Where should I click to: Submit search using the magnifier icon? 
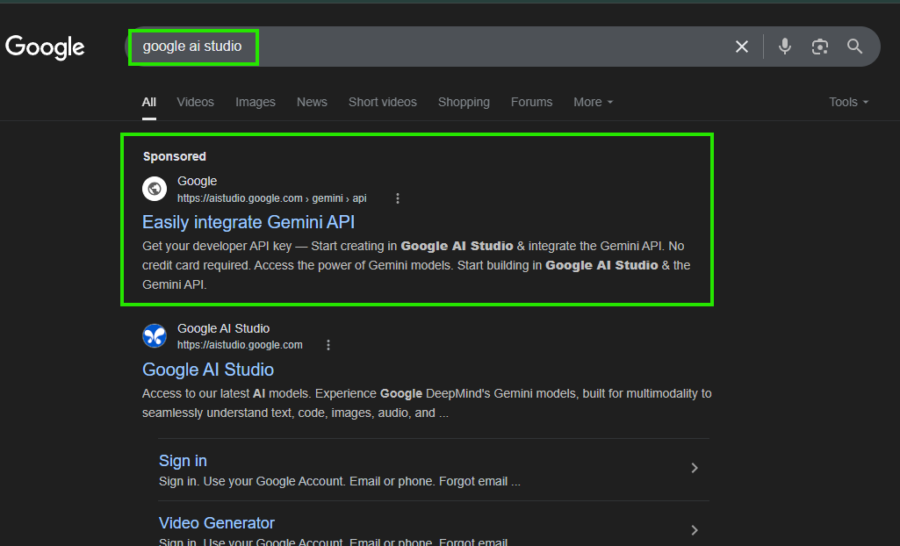point(854,47)
